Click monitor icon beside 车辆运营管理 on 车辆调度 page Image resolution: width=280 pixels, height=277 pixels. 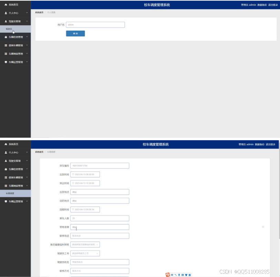6,201
